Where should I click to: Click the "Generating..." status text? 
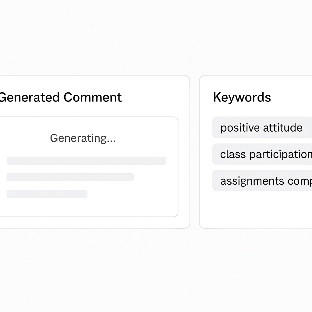[x=83, y=138]
